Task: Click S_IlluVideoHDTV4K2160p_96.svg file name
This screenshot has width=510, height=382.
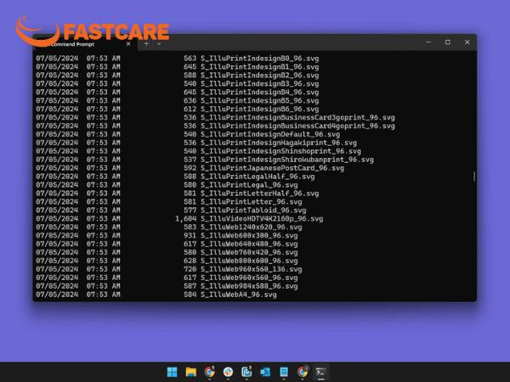Action: pos(262,219)
